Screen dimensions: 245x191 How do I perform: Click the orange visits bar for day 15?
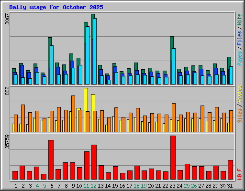tap(116, 120)
